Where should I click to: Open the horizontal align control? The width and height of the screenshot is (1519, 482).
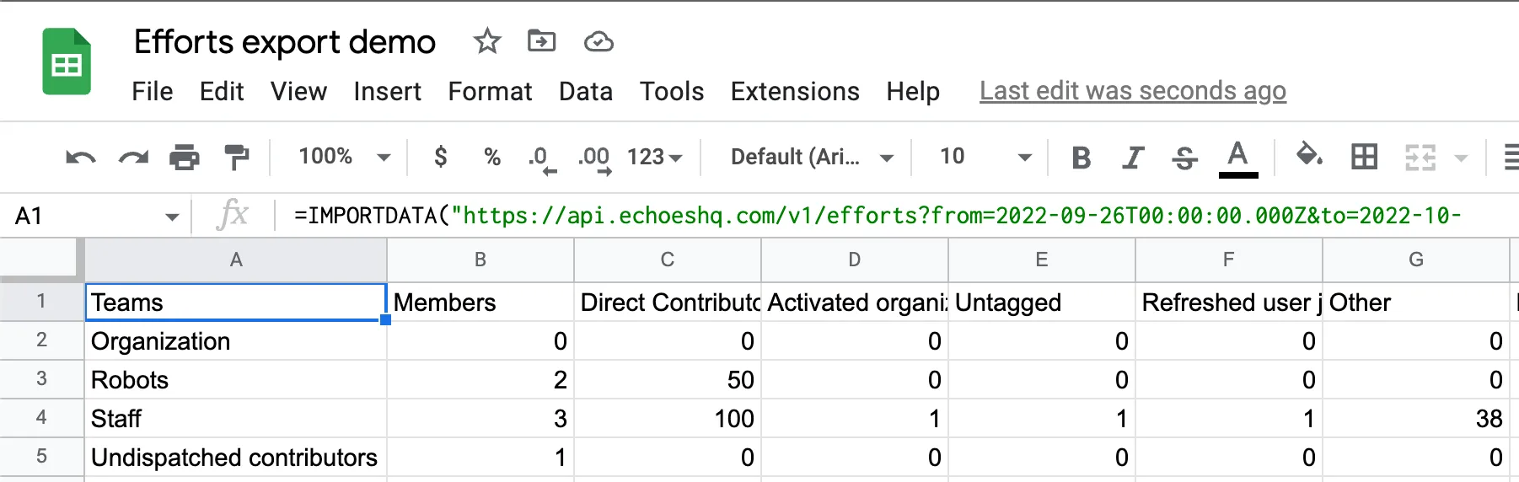coord(1511,157)
